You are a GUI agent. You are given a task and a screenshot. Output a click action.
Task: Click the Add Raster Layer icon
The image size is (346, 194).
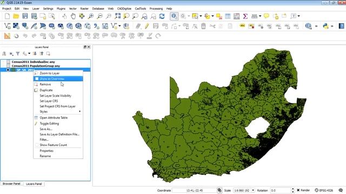[16, 26]
